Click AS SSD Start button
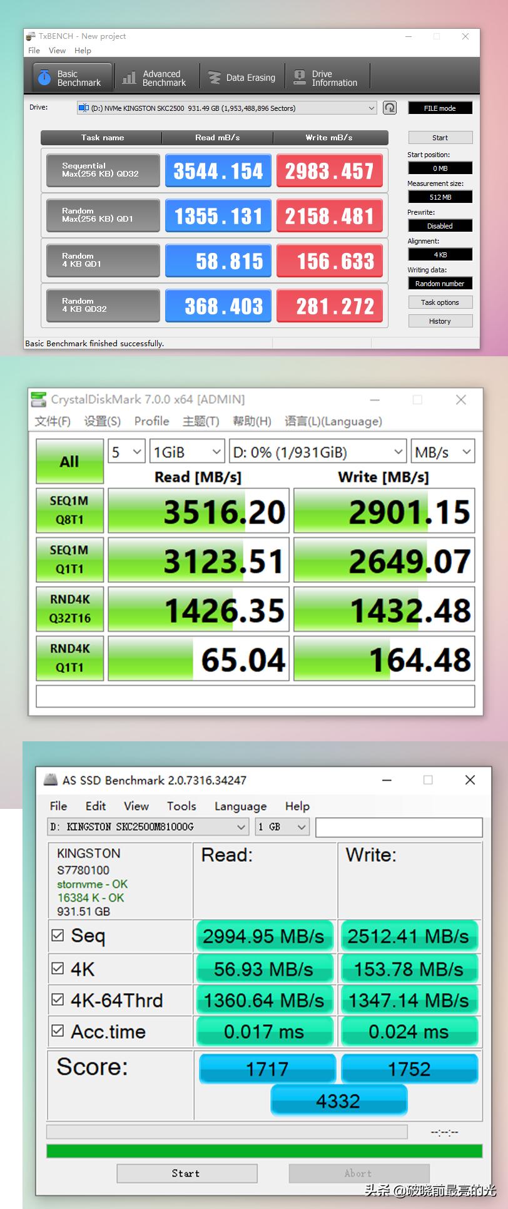The image size is (508, 1209). click(x=186, y=1173)
